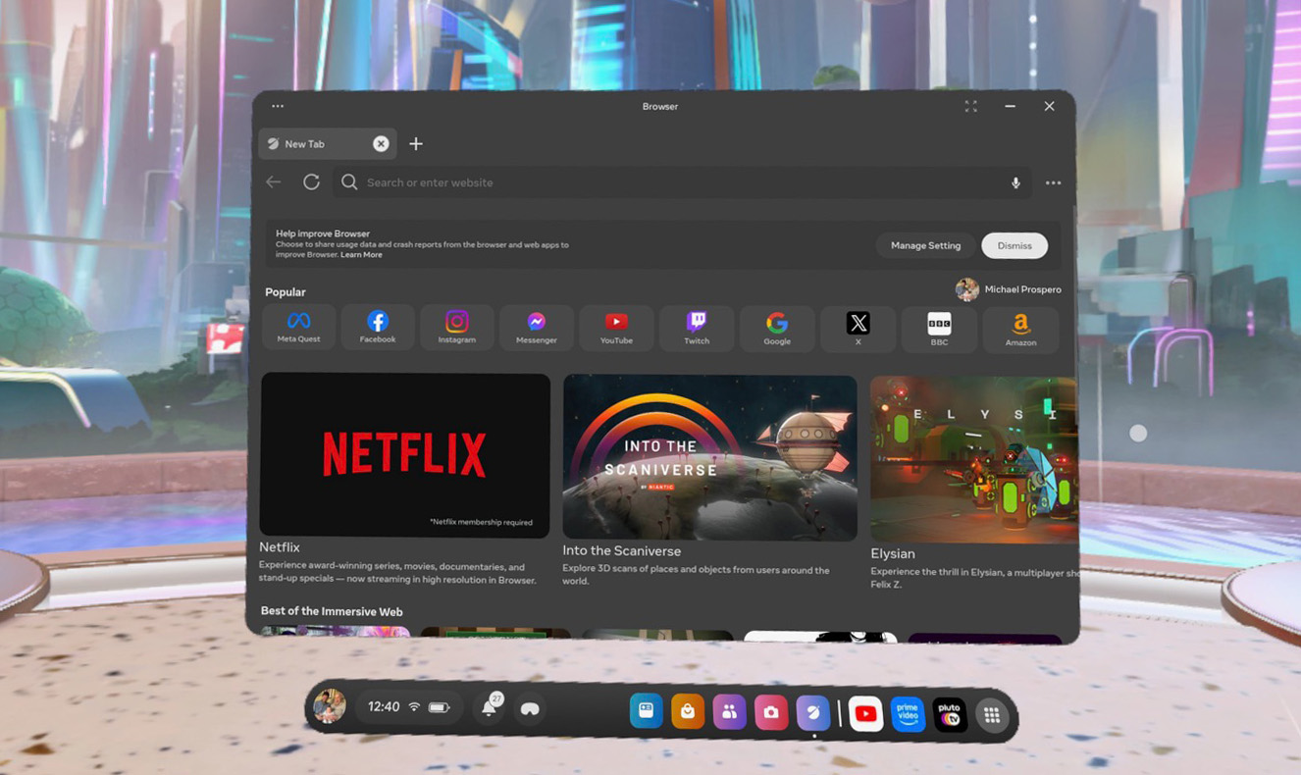Image resolution: width=1301 pixels, height=775 pixels.
Task: Open the Facebook shortcut
Action: (378, 327)
